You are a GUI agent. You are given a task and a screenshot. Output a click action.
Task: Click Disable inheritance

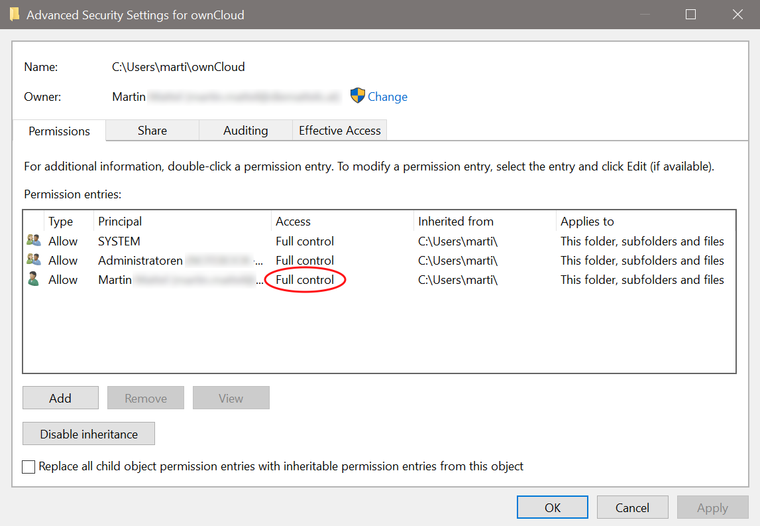[x=88, y=433]
